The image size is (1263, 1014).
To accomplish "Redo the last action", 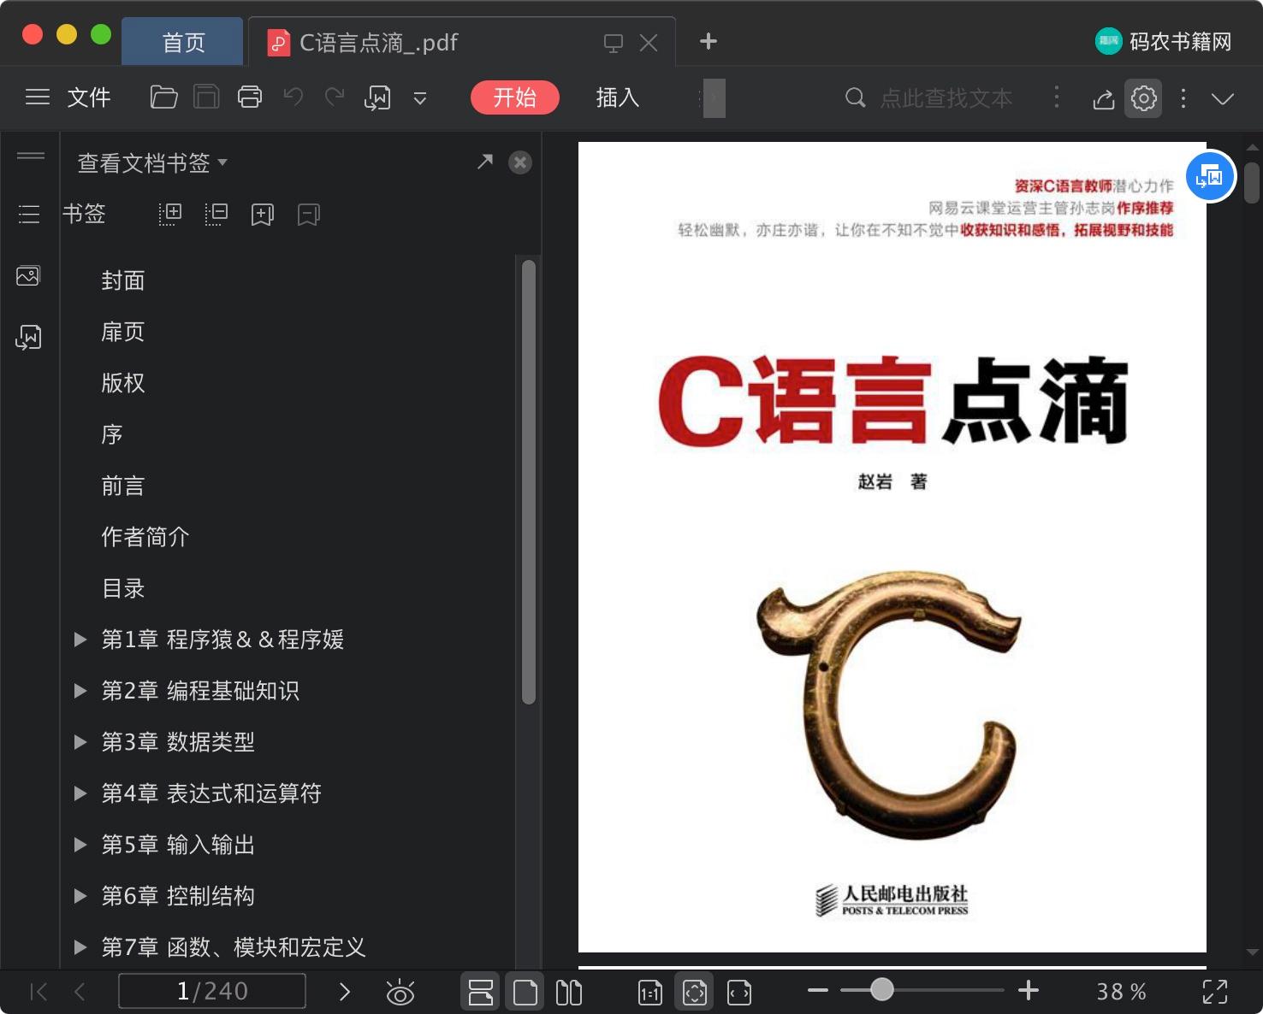I will pyautogui.click(x=335, y=97).
